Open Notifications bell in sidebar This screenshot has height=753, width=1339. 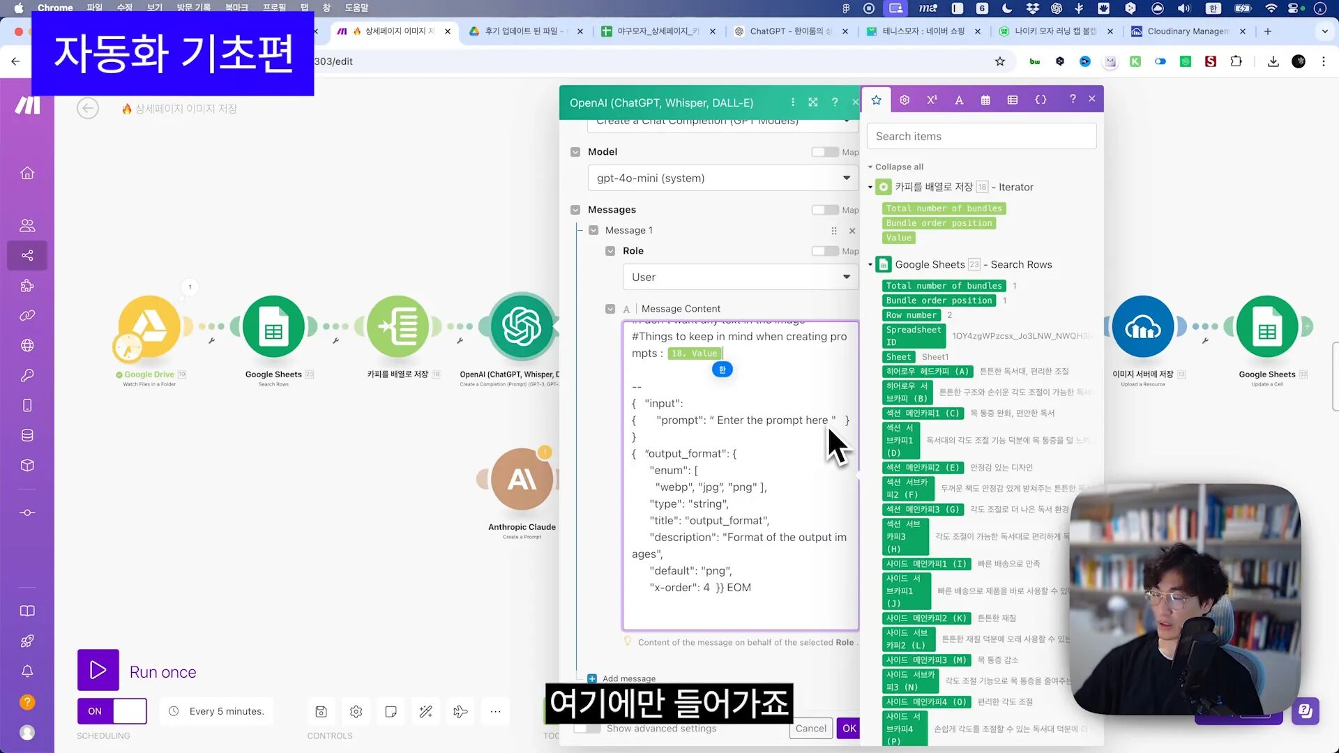click(x=27, y=671)
